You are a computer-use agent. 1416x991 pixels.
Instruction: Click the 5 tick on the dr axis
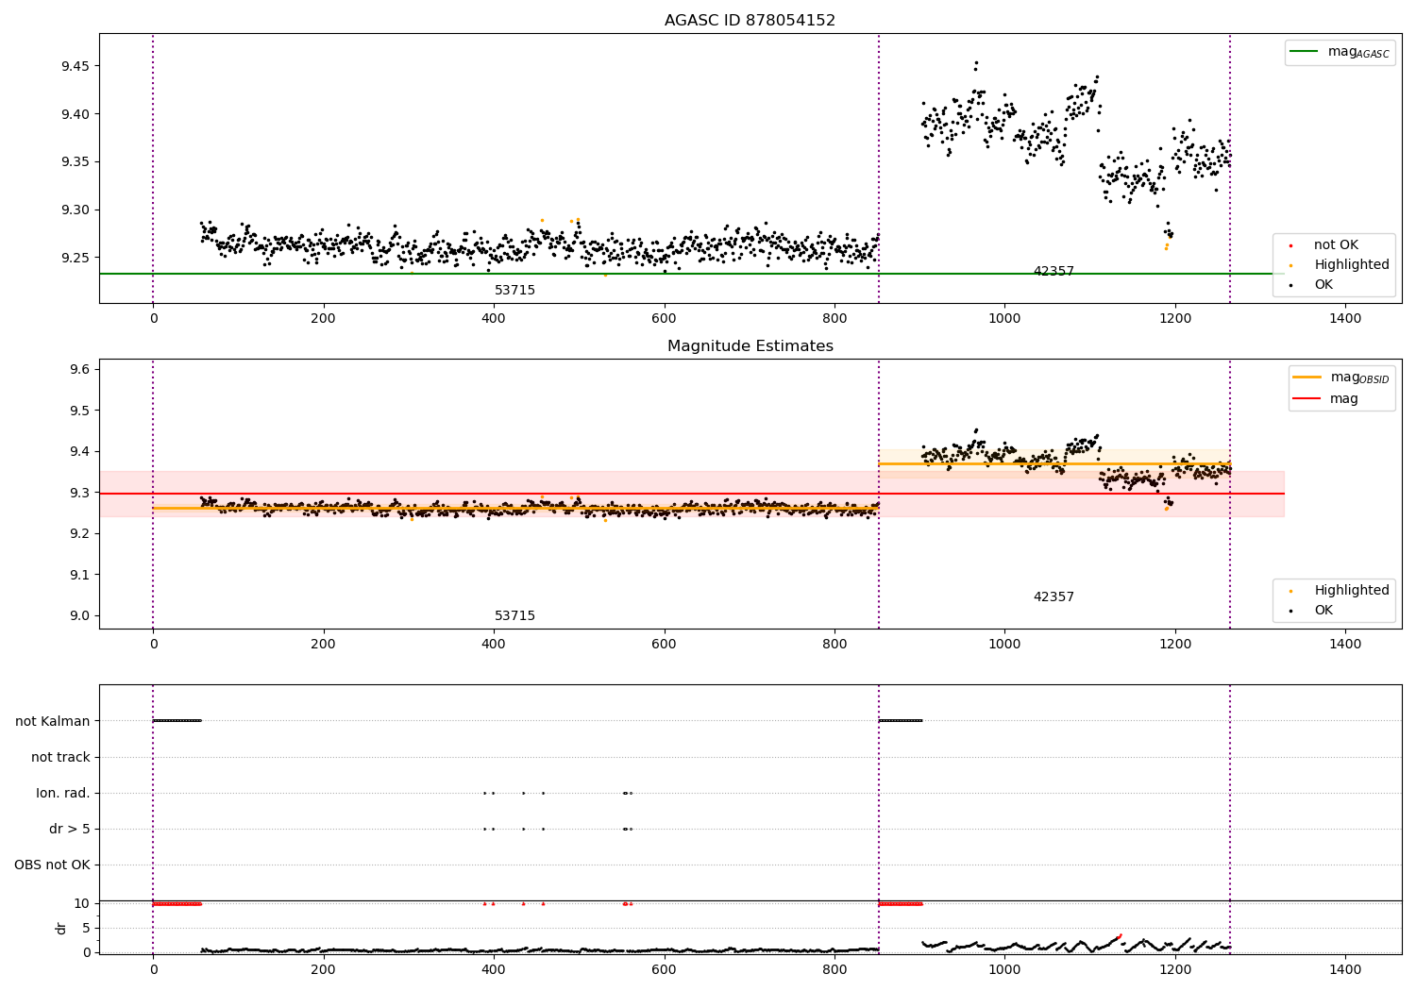coord(86,929)
